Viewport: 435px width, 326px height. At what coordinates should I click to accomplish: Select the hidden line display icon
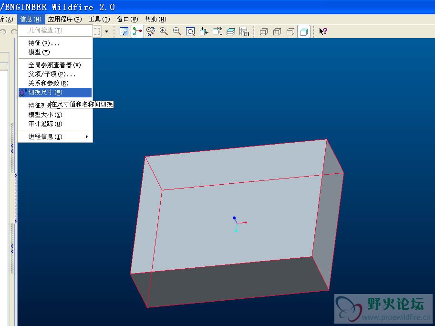click(277, 32)
